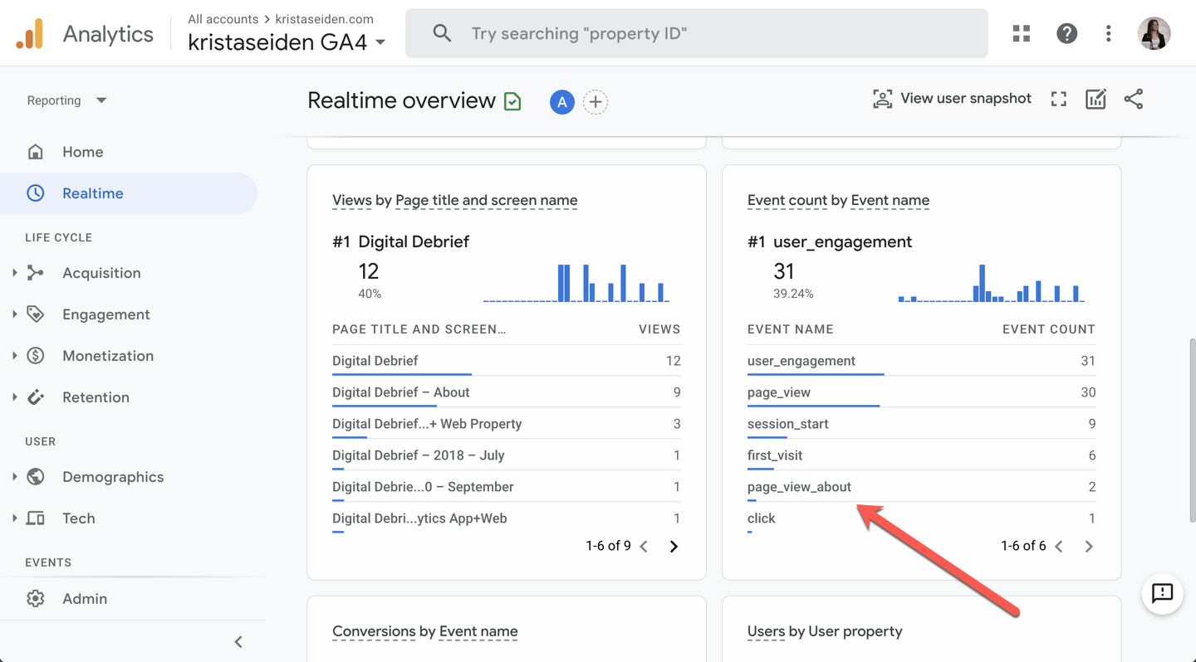
Task: Open the more options menu
Action: point(1108,33)
